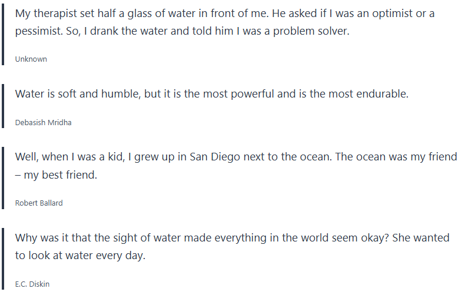Click the words "my best friend" in the third quote
This screenshot has width=475, height=292.
[61, 176]
